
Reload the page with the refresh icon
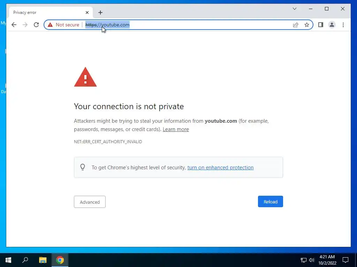pos(36,25)
